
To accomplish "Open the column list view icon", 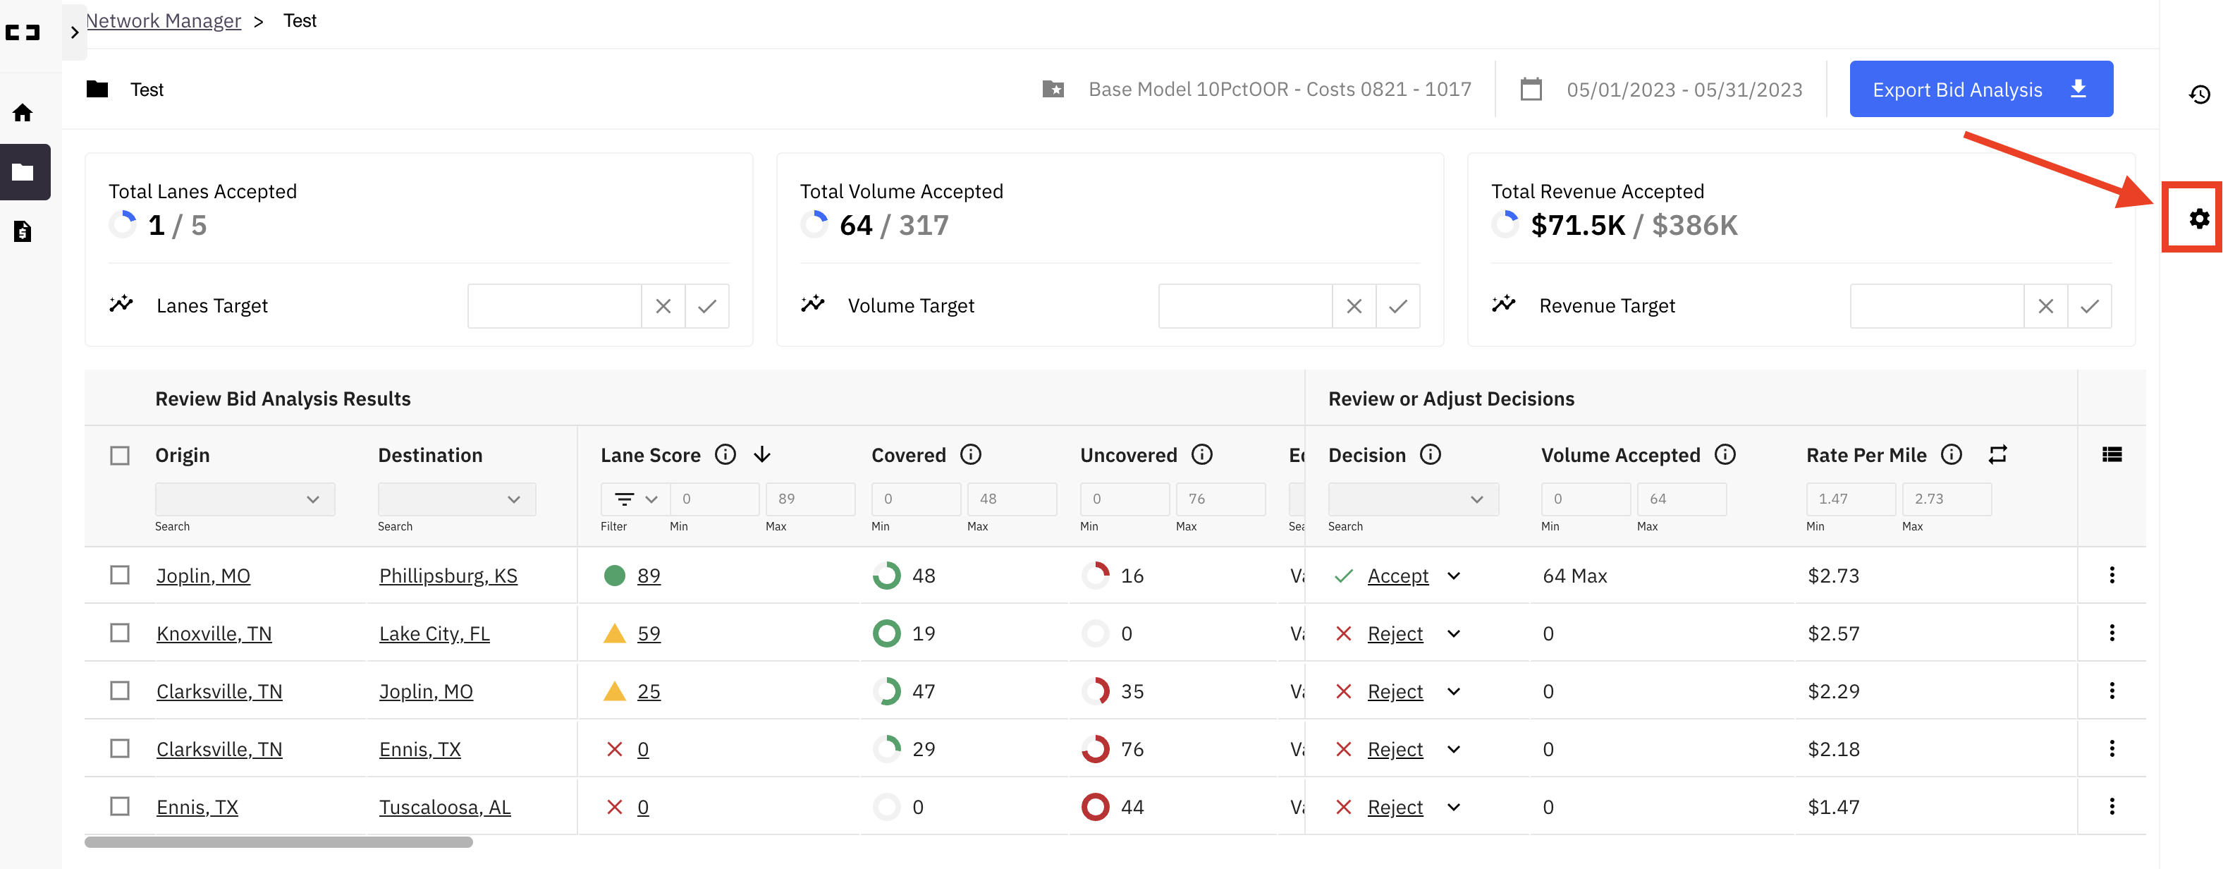I will pos(2111,454).
